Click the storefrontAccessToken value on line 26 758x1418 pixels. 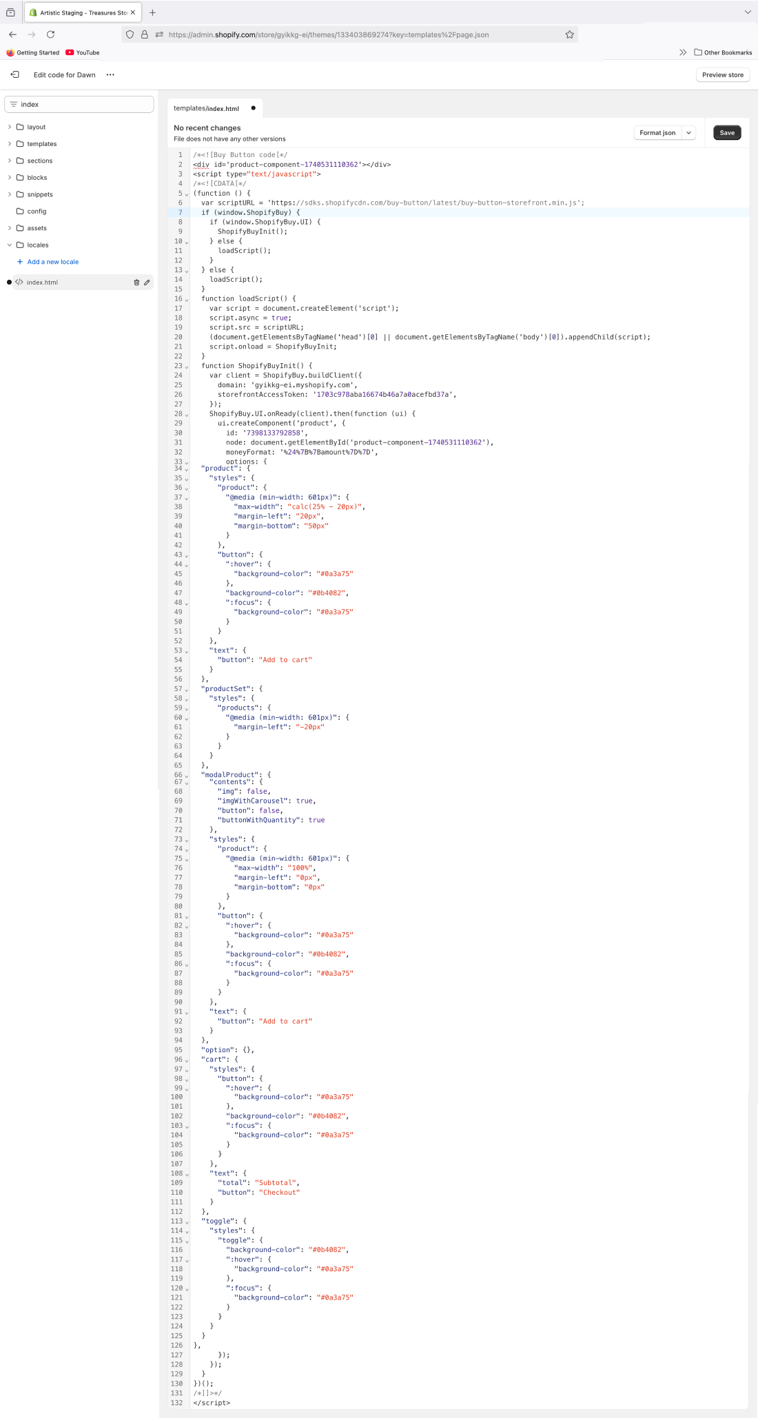(x=385, y=395)
